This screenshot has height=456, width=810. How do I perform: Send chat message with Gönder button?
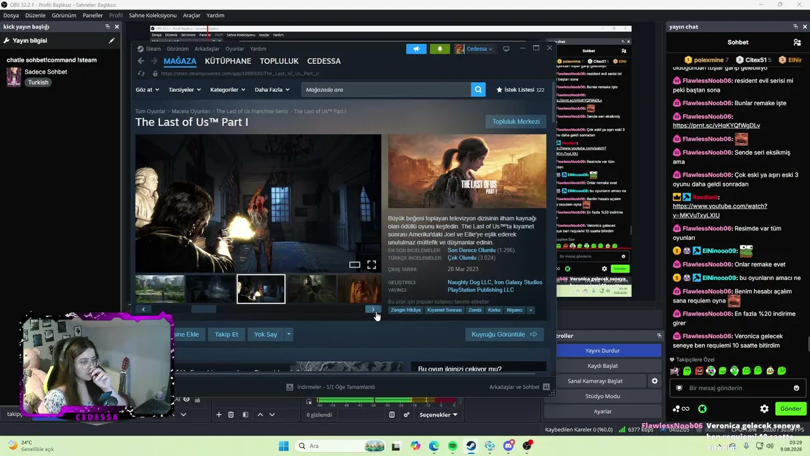[791, 409]
